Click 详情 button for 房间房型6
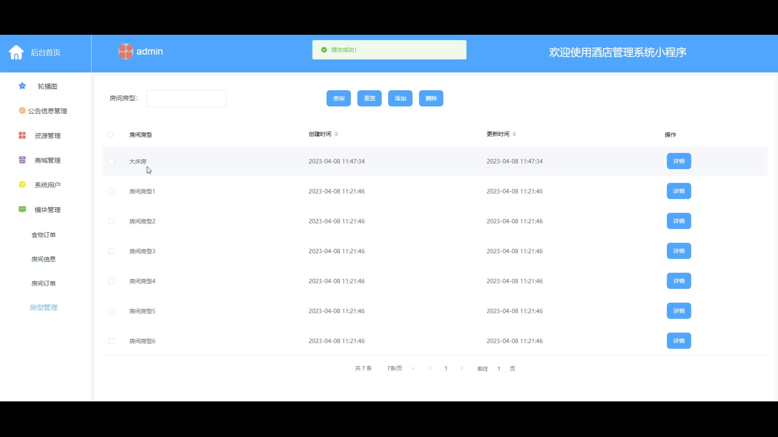Viewport: 778px width, 437px height. point(679,341)
